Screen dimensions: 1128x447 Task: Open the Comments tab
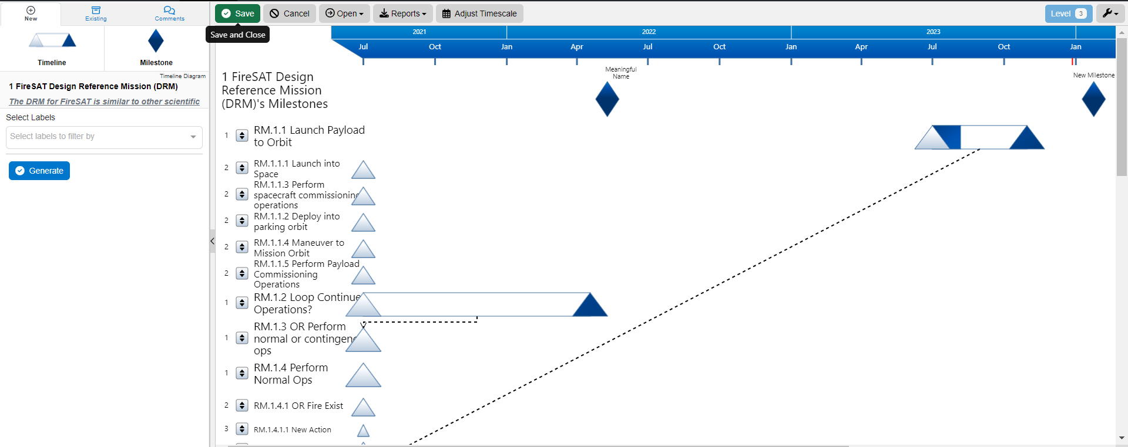169,13
